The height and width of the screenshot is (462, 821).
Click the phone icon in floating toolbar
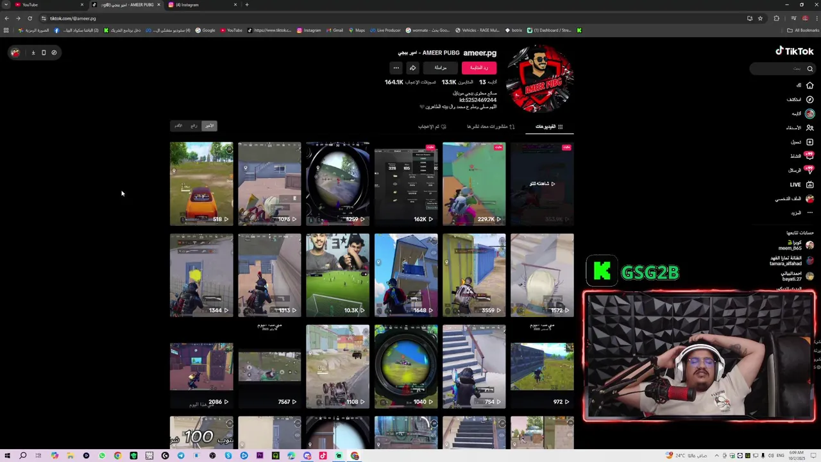point(44,53)
